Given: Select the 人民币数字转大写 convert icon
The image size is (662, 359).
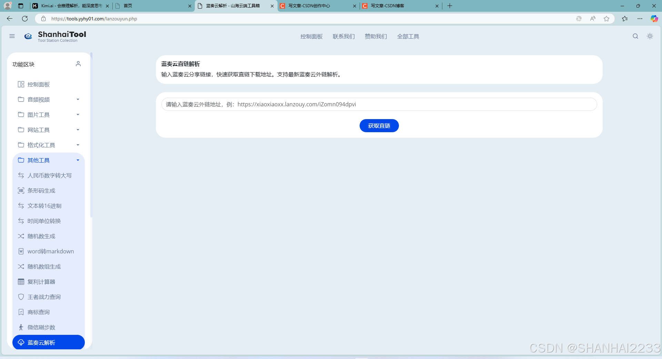Looking at the screenshot, I should pos(21,175).
